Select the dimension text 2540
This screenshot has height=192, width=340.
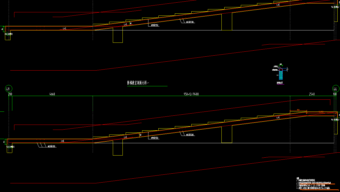click(312, 94)
